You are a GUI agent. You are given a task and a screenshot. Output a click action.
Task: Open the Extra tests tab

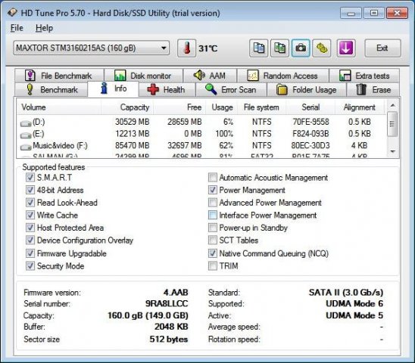click(364, 76)
